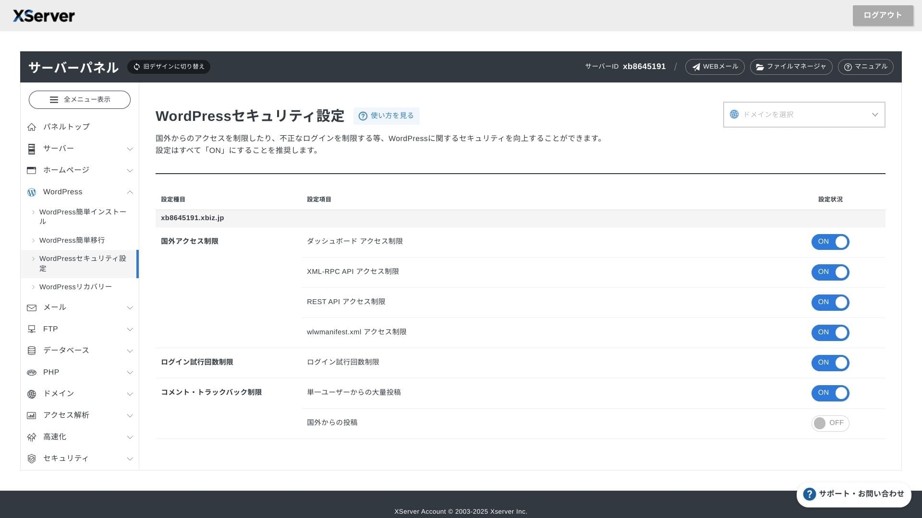Open WordPress簡単インストール menu item
The image size is (922, 518).
click(x=80, y=217)
